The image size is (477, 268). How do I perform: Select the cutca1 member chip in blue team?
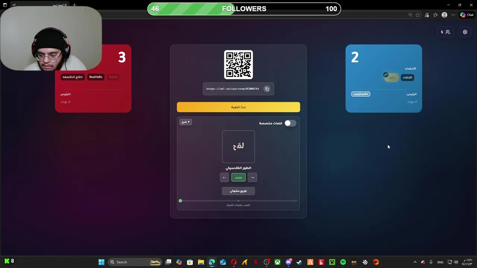pyautogui.click(x=407, y=77)
